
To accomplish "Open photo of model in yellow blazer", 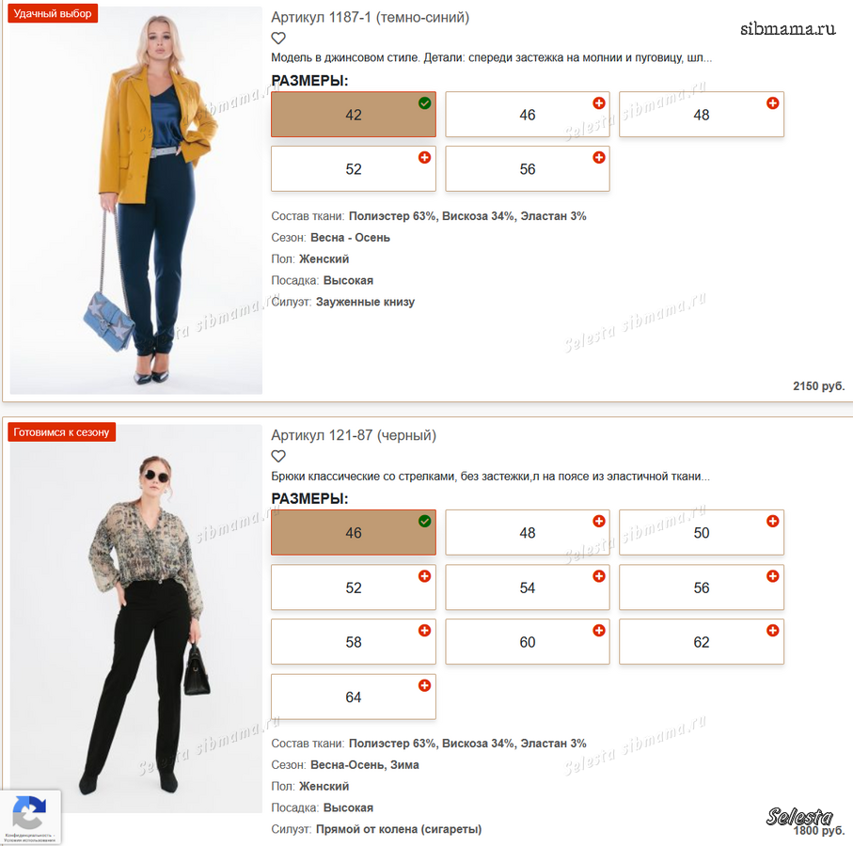I will 136,200.
